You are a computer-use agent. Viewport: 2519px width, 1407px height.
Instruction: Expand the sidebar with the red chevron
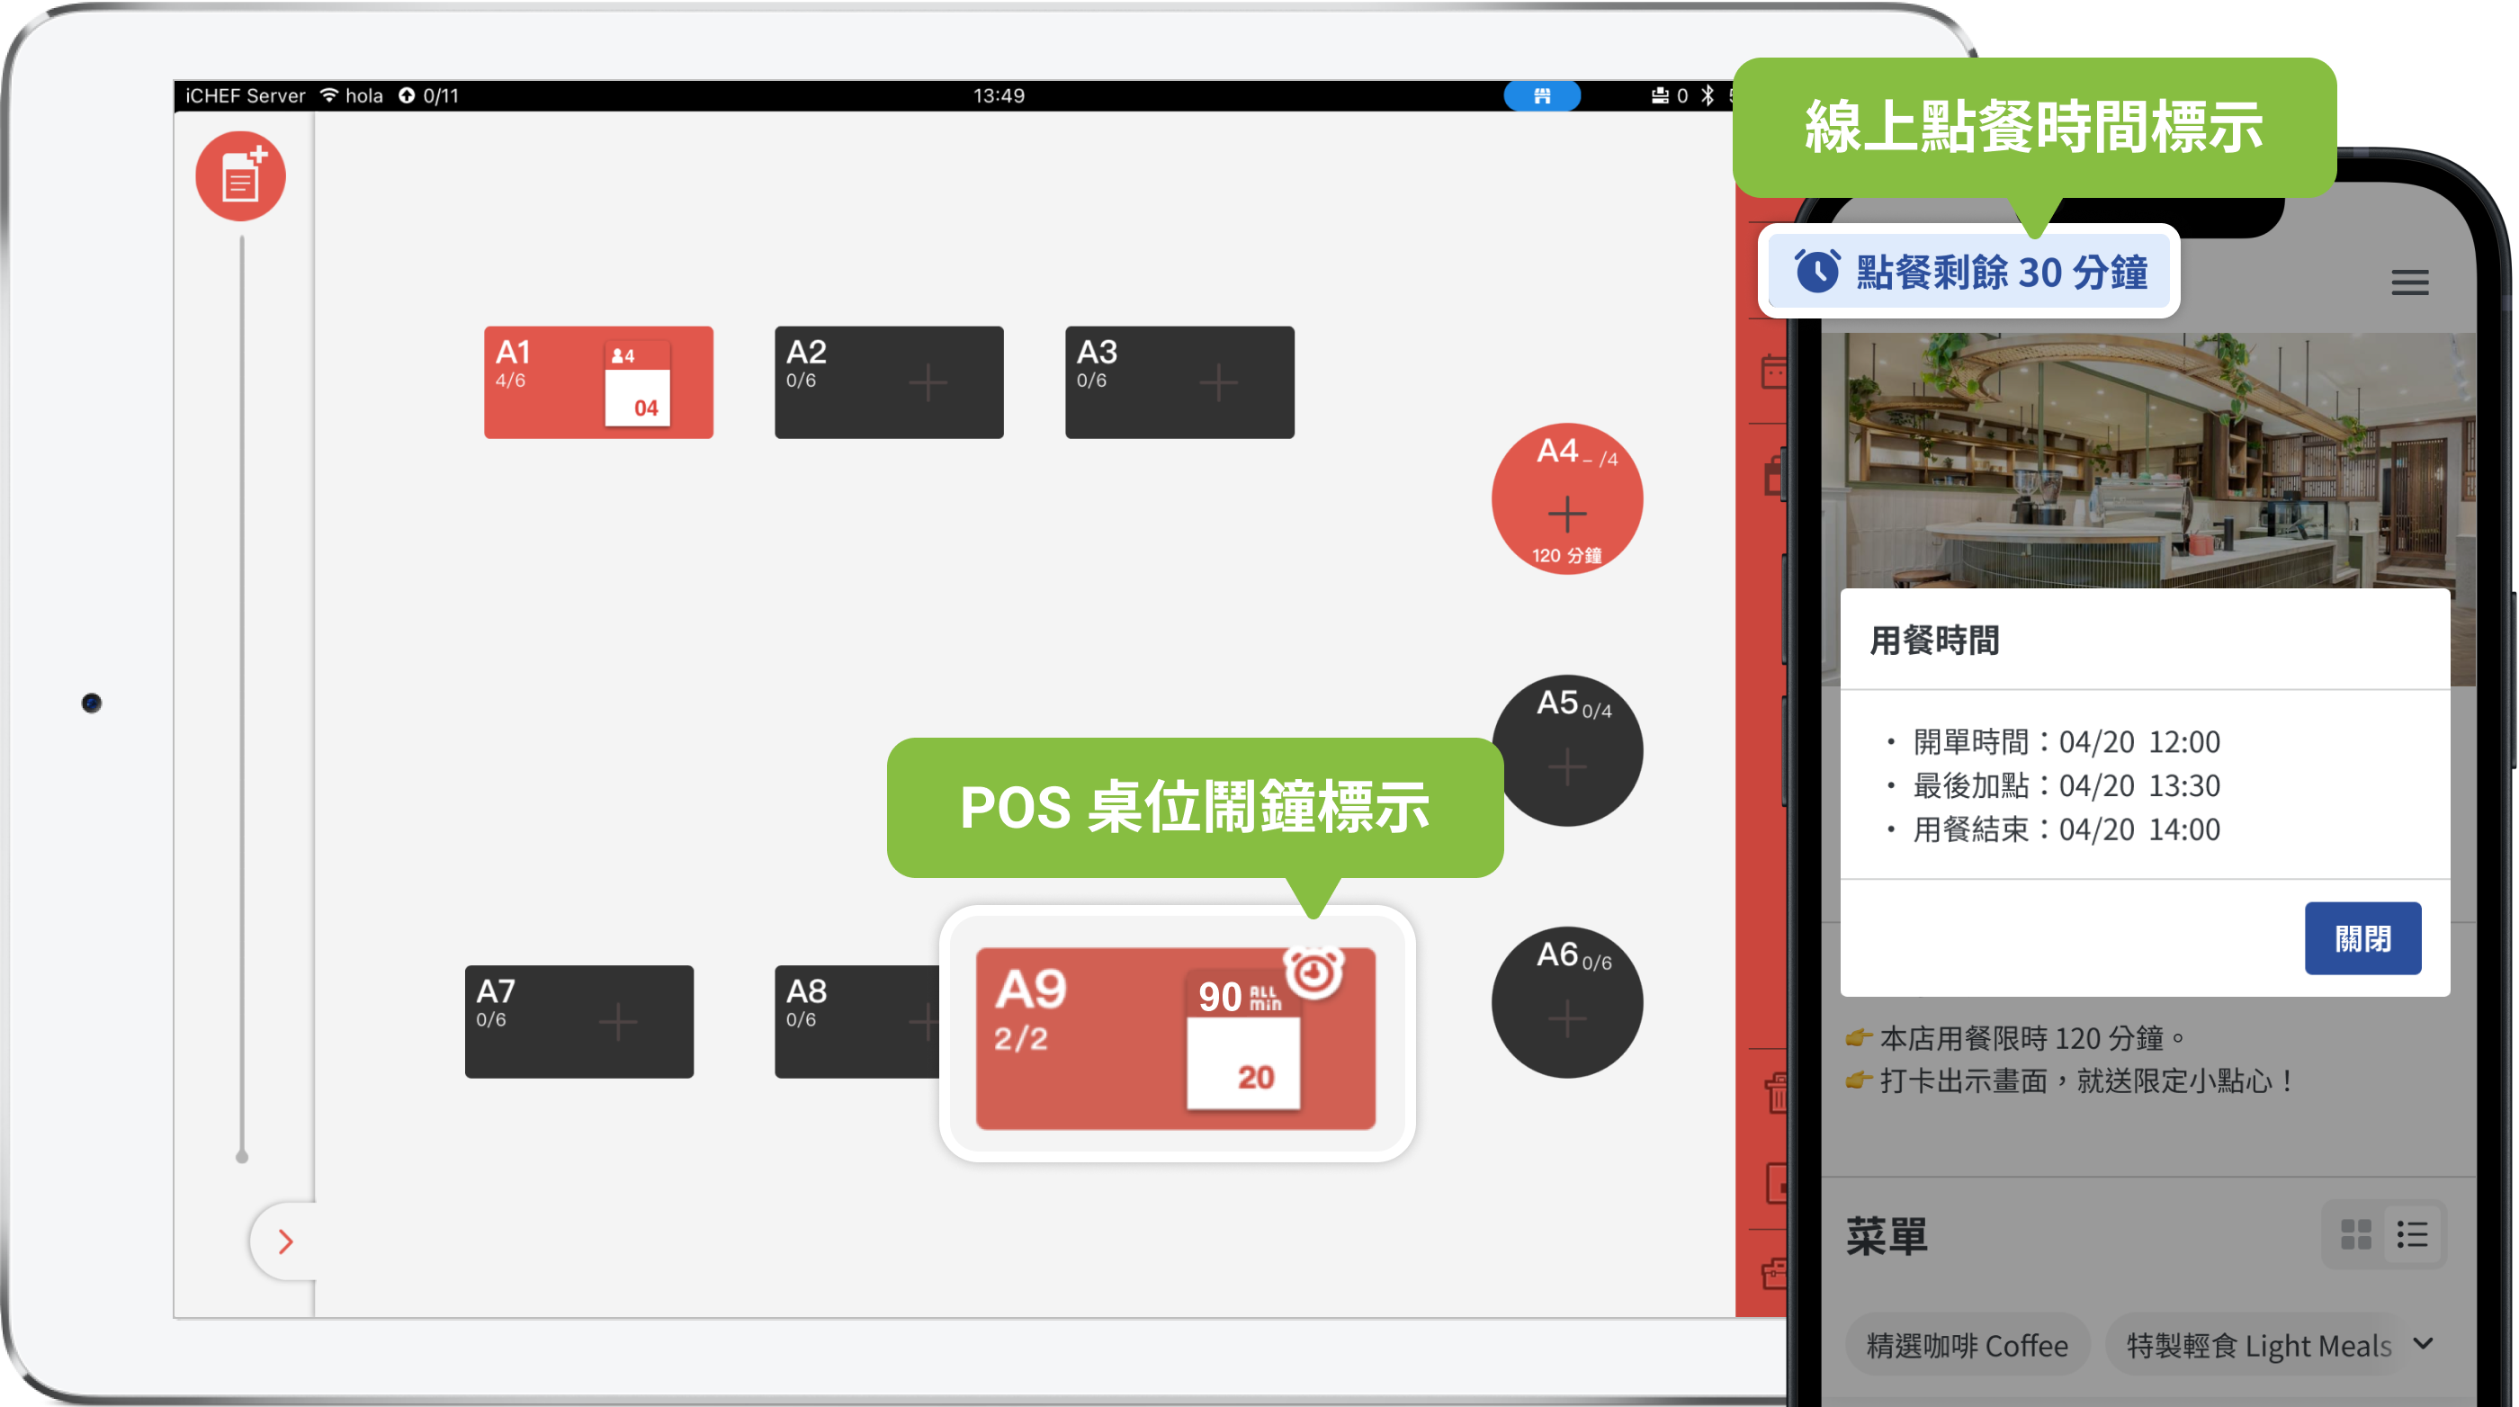284,1241
